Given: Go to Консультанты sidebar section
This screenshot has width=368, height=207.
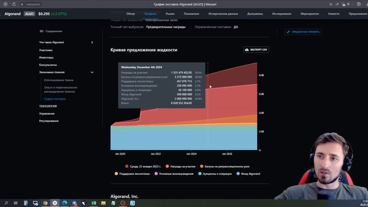Looking at the screenshot, I should pos(48,65).
